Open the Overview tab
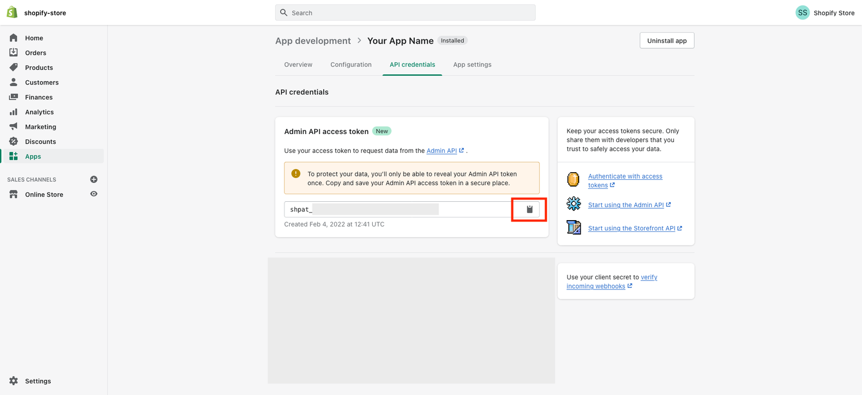The width and height of the screenshot is (862, 395). 298,65
